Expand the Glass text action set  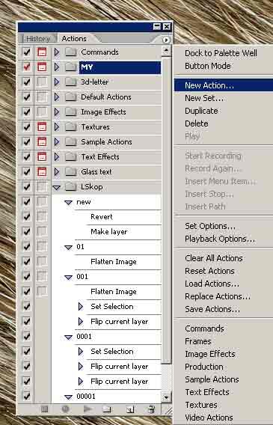[x=57, y=172]
